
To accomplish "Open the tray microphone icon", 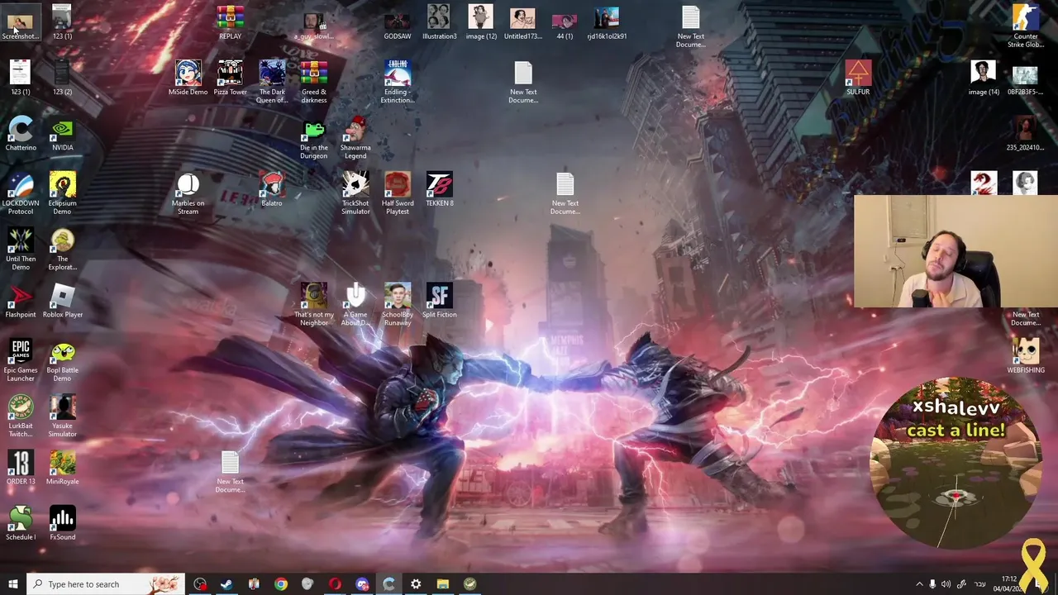I will [x=932, y=584].
